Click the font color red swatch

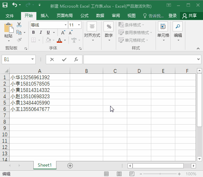click(x=59, y=40)
